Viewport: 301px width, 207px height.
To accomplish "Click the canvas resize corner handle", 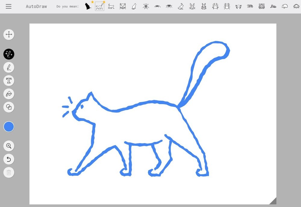I will (x=273, y=201).
